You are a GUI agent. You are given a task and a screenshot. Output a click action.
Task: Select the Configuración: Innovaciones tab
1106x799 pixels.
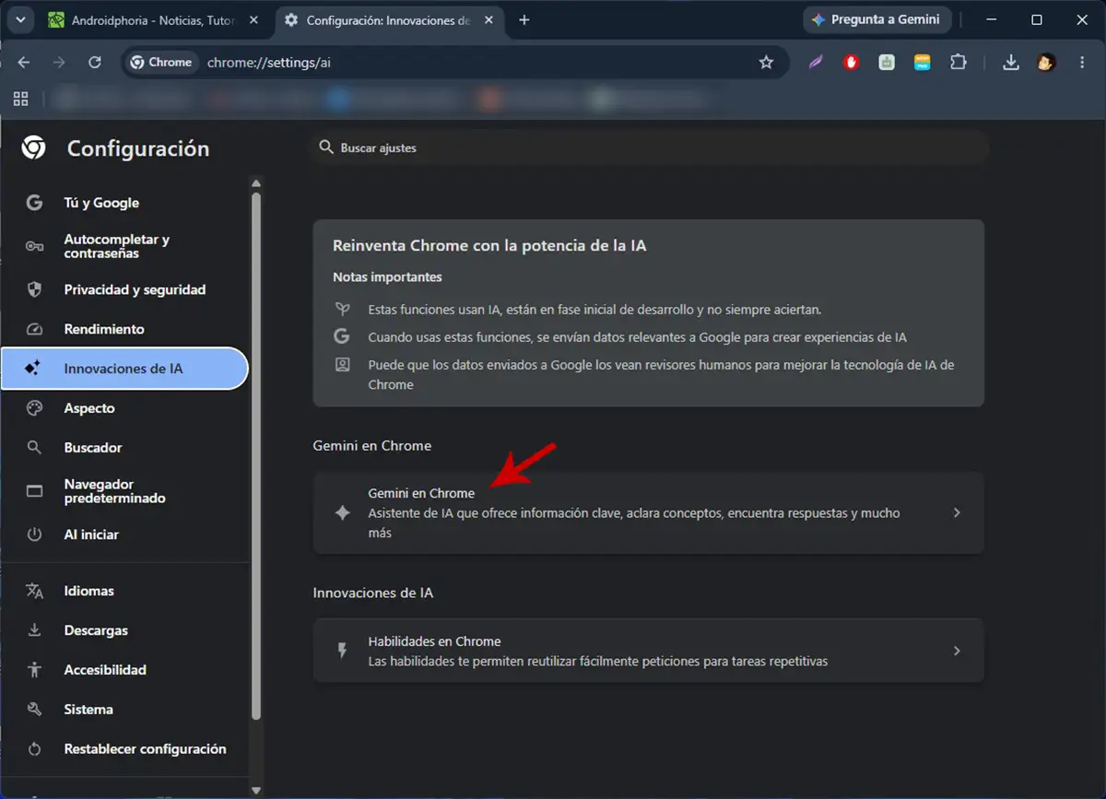[x=387, y=19]
